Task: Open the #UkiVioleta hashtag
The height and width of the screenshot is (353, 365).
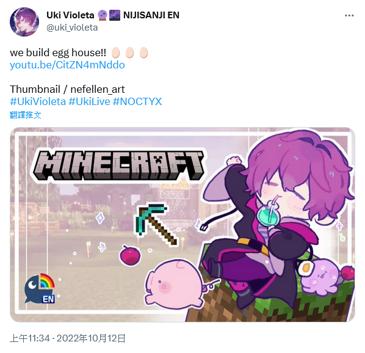Action: coord(38,101)
